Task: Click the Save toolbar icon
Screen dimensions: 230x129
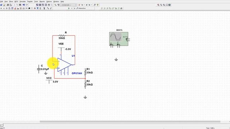Action: tap(4, 5)
